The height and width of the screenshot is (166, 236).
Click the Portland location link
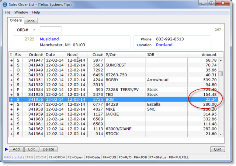(163, 45)
